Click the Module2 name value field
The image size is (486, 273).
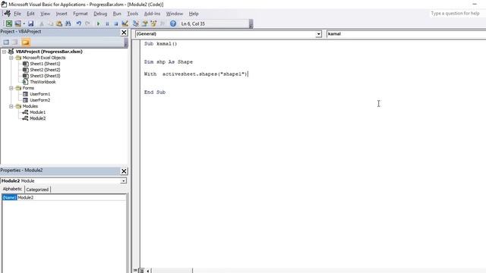[71, 197]
